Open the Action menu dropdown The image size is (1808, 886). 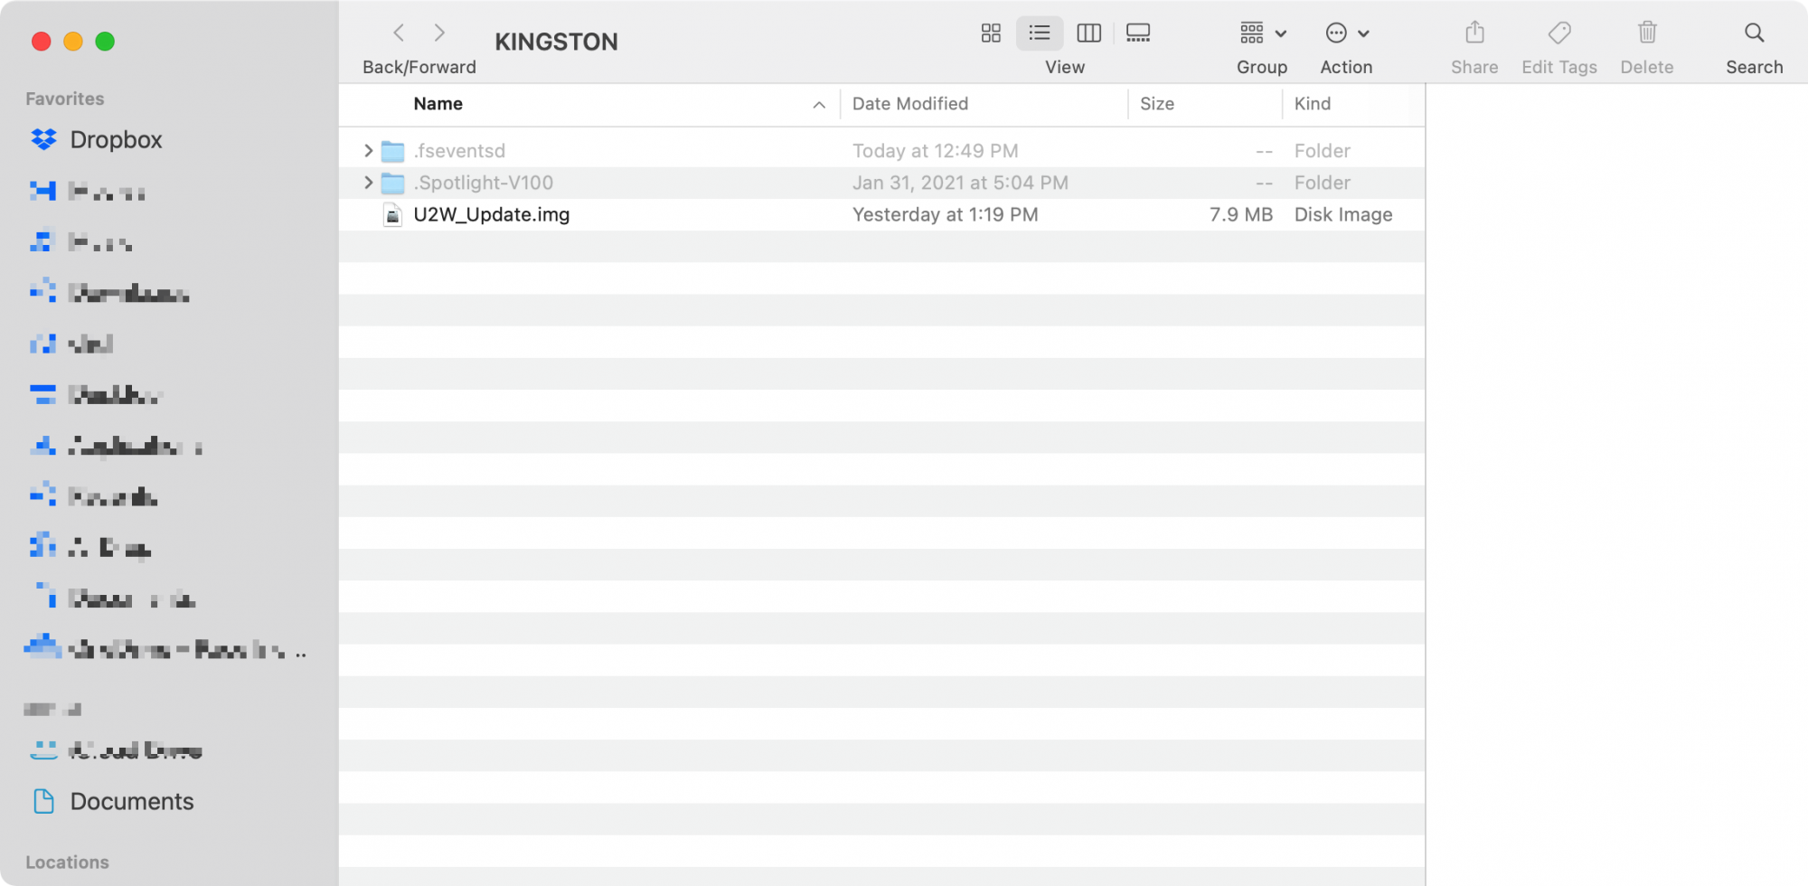1347,33
